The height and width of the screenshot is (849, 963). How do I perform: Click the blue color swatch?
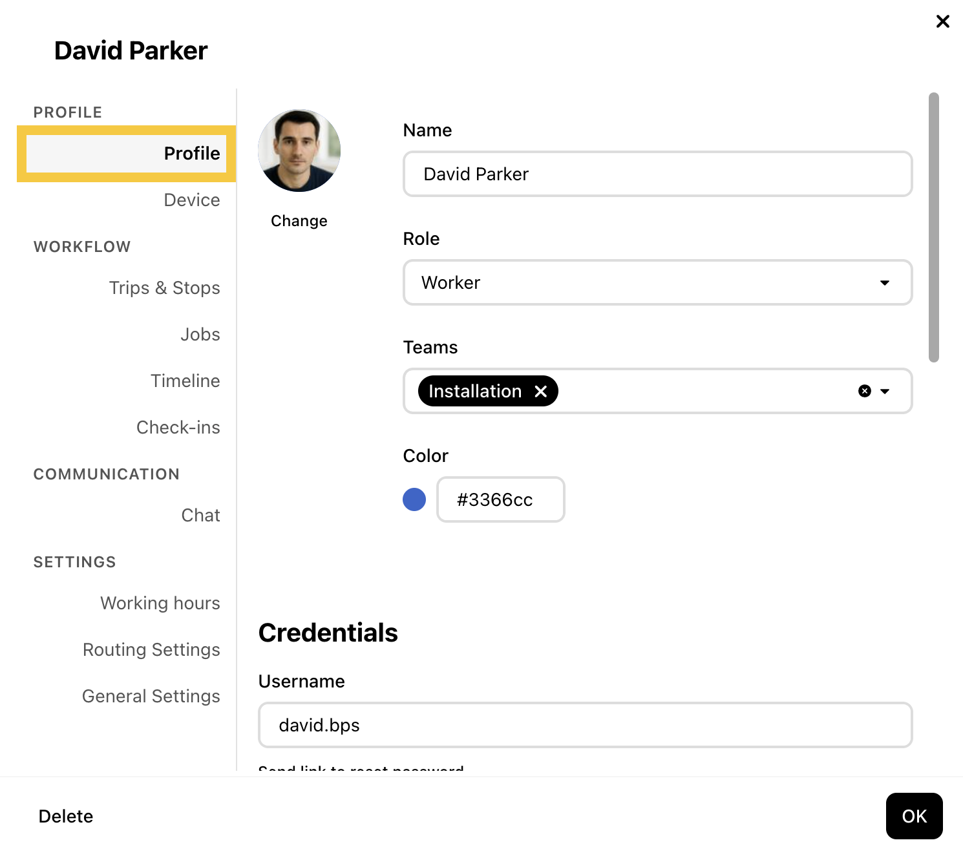tap(414, 499)
